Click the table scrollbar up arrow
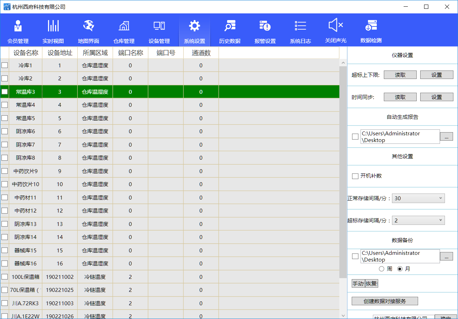 [343, 63]
